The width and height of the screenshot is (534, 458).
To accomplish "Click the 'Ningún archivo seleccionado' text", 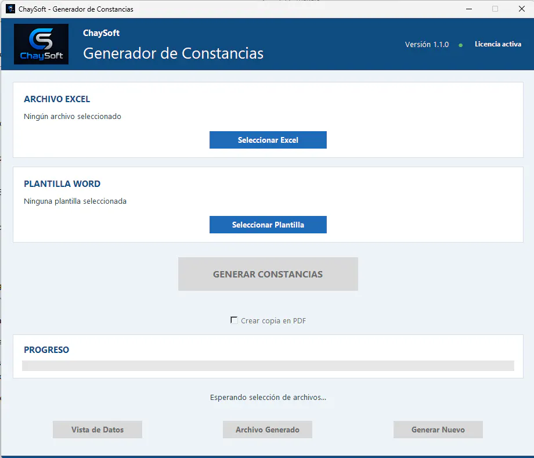I will click(x=73, y=117).
